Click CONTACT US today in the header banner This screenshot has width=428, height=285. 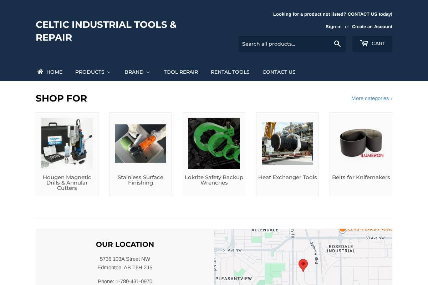pyautogui.click(x=369, y=14)
